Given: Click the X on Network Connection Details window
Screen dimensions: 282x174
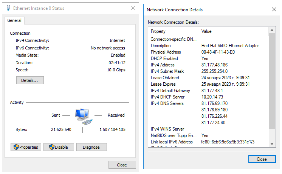Looking at the screenshot, I should click(274, 9).
